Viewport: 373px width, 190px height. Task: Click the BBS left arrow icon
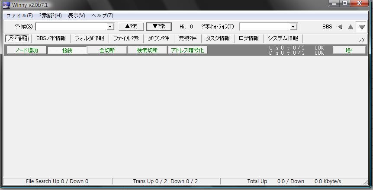tap(340, 27)
